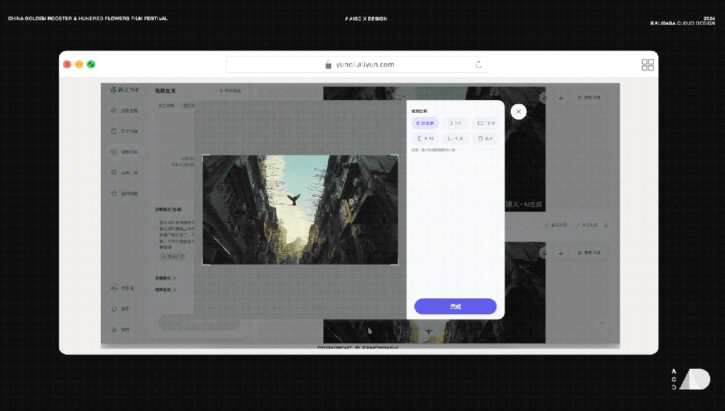
Task: Click the small icon right of regenerate
Action: tap(606, 225)
